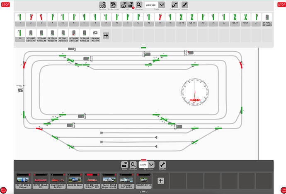The height and width of the screenshot is (194, 286).
Task: Select the Vossloh DE 18 locomotive
Action: (144, 180)
